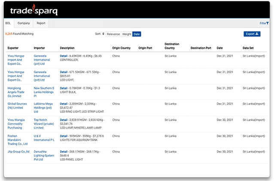Open exporter Global Sources (hk) Limited
Viewport: 274px width, 181px height.
(x=17, y=106)
